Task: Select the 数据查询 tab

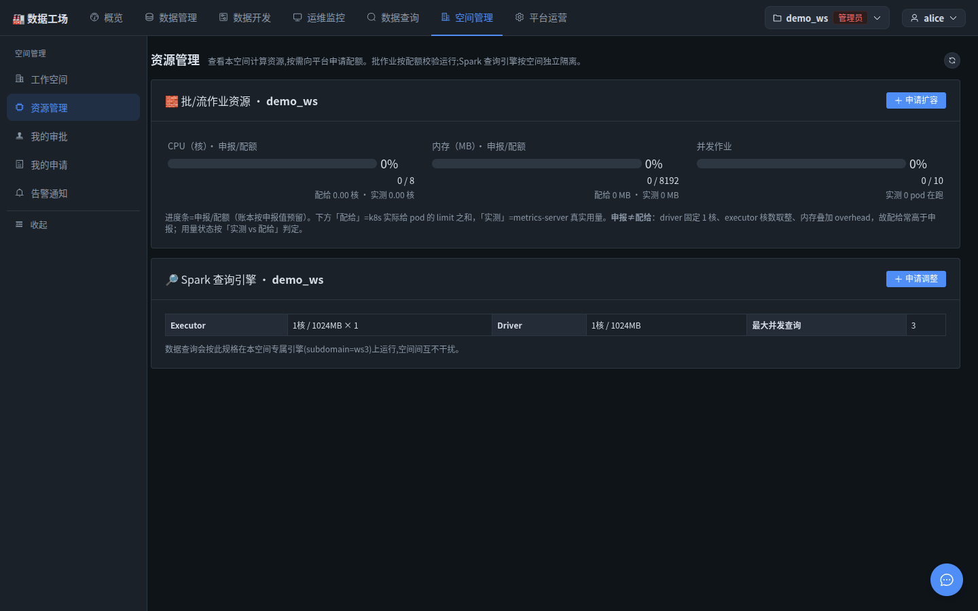Action: (x=393, y=18)
